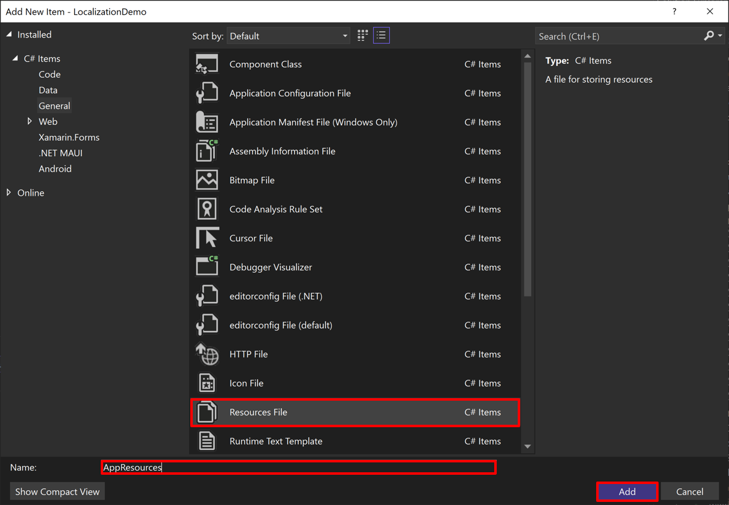729x505 pixels.
Task: Switch to small icons grid view
Action: 362,35
